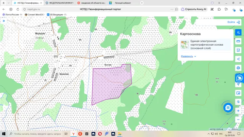
Task: Click the Windows Start button
Action: [4, 134]
